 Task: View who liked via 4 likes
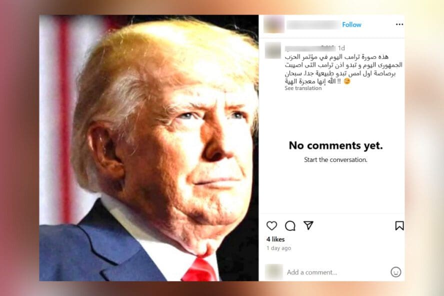tap(275, 239)
